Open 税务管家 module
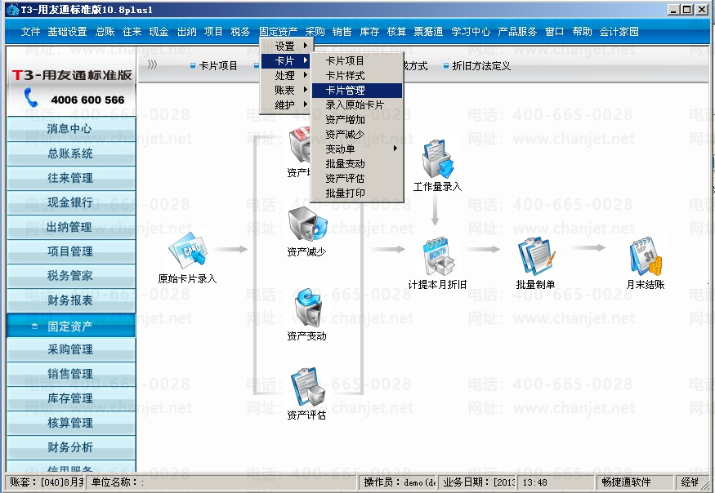The height and width of the screenshot is (493, 715). click(71, 276)
